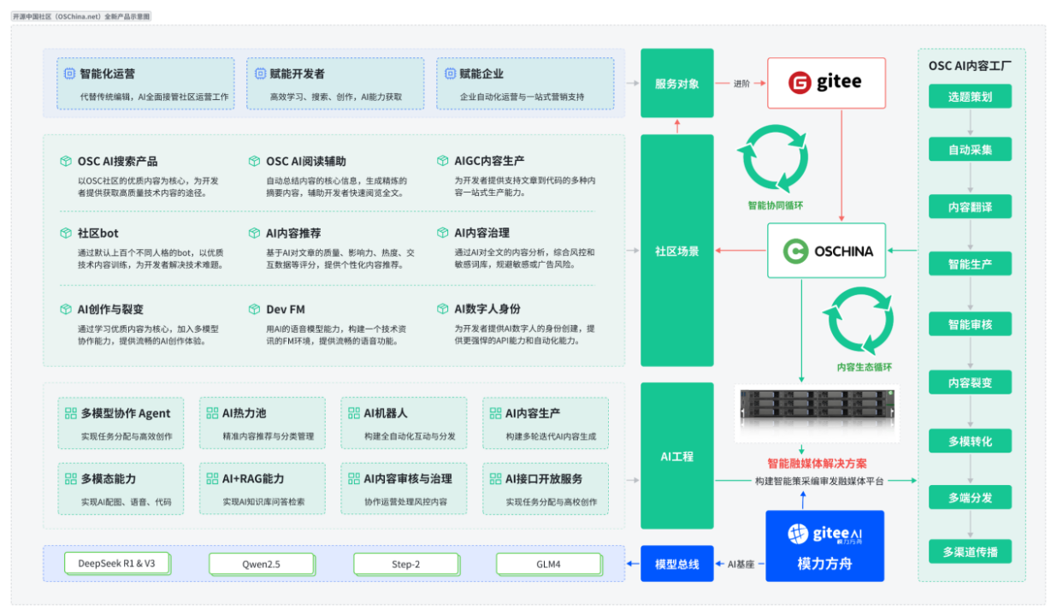This screenshot has height=616, width=1057.
Task: Click the 协作运营处理风控内容 text
Action: pyautogui.click(x=405, y=502)
